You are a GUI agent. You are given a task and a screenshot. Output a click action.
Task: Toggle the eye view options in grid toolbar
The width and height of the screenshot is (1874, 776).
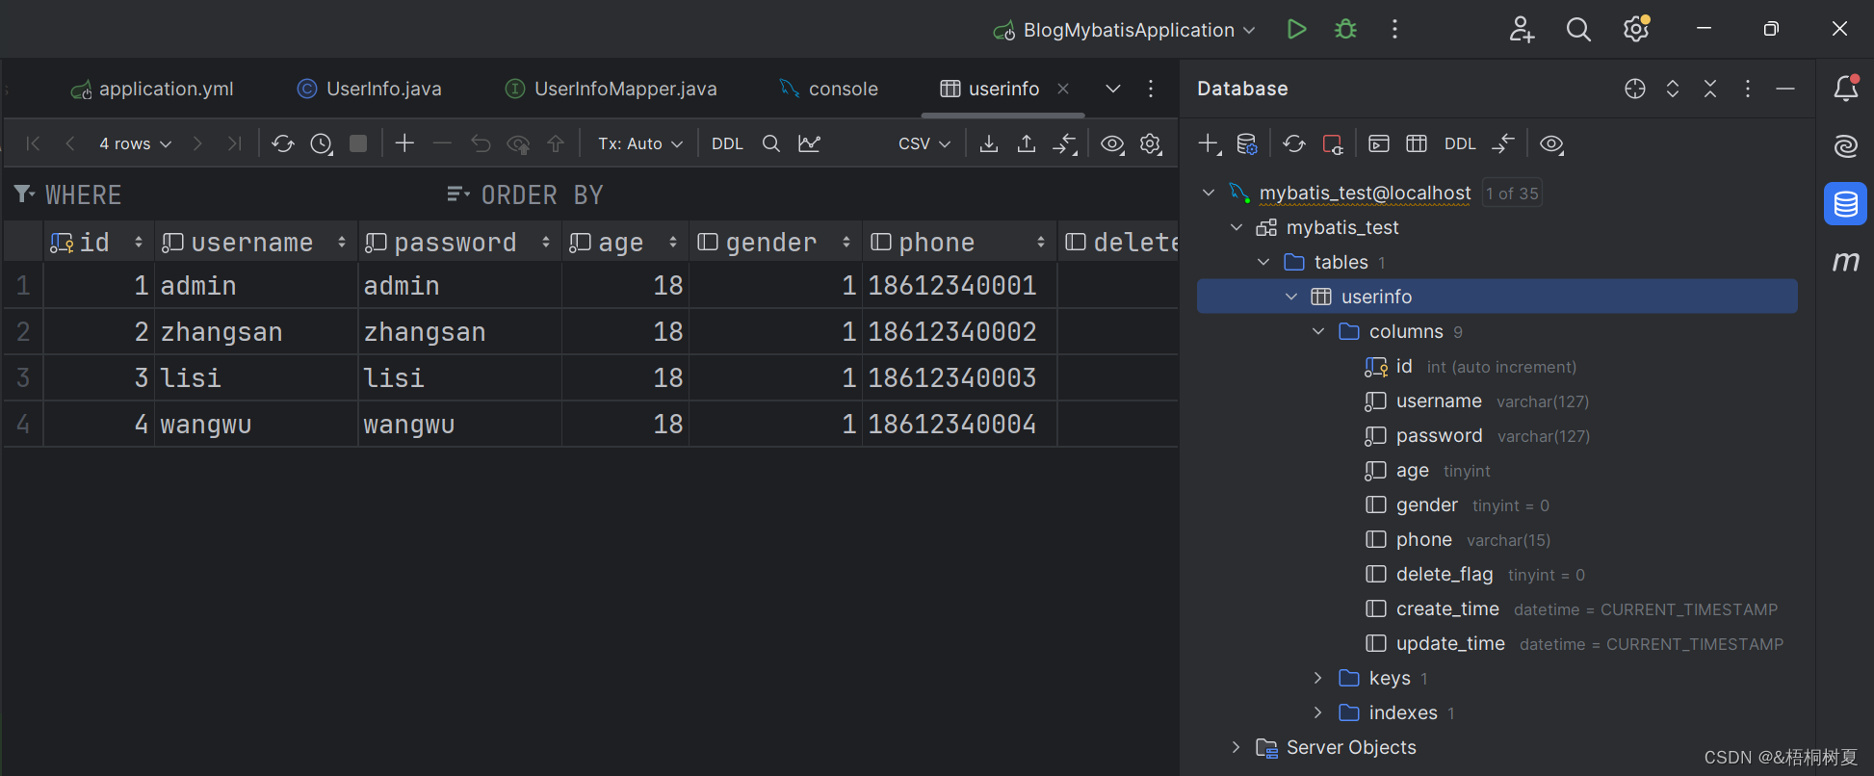point(1112,143)
